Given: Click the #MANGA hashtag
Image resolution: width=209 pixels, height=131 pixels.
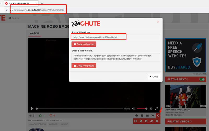Looking at the screenshot, I should coord(53,124).
